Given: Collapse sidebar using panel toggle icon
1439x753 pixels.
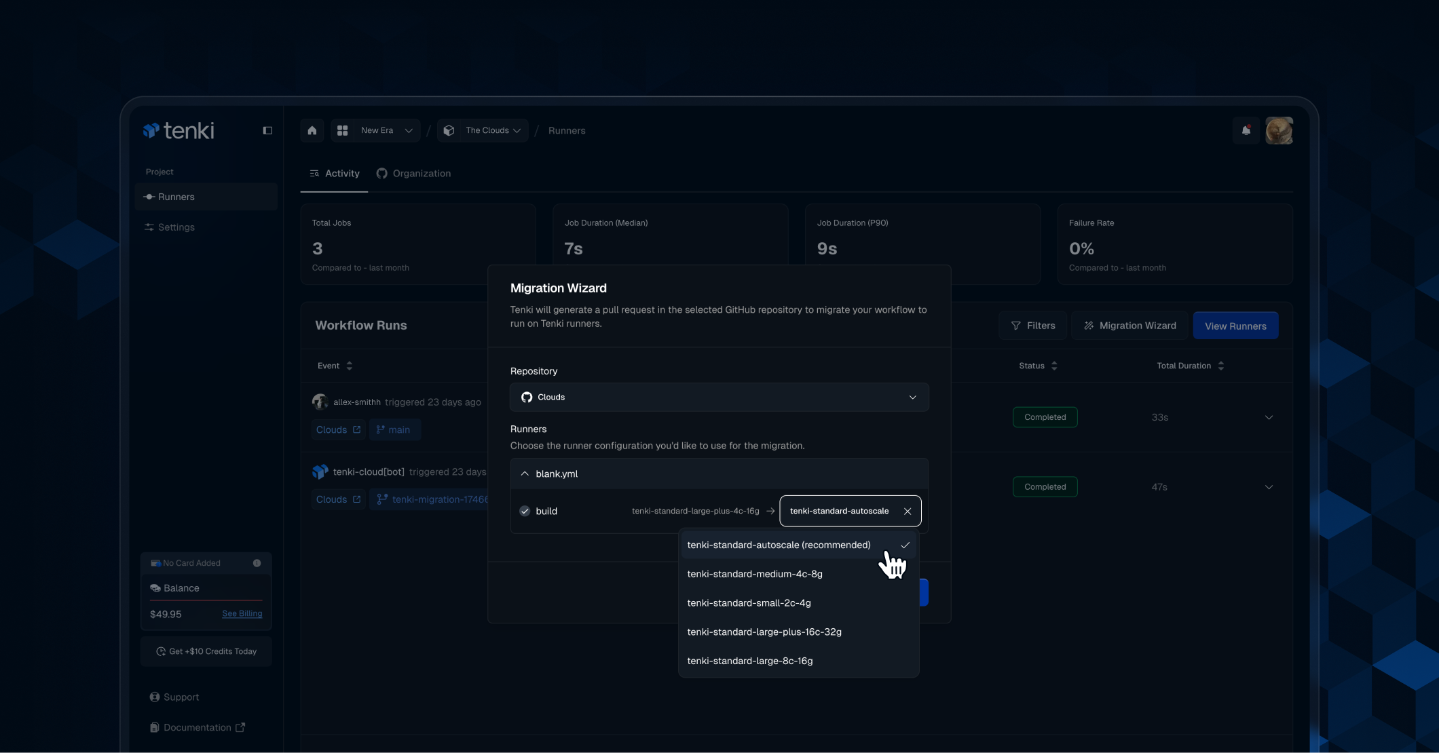Looking at the screenshot, I should [x=267, y=130].
